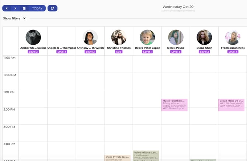Open Frank Susan Kent's profile picture
This screenshot has height=161, width=247.
[x=233, y=37]
